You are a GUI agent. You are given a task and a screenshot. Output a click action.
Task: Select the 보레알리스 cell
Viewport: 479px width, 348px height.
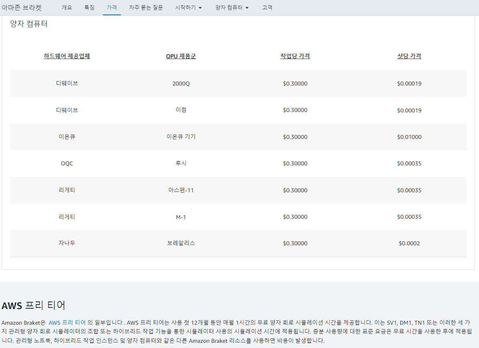click(181, 243)
